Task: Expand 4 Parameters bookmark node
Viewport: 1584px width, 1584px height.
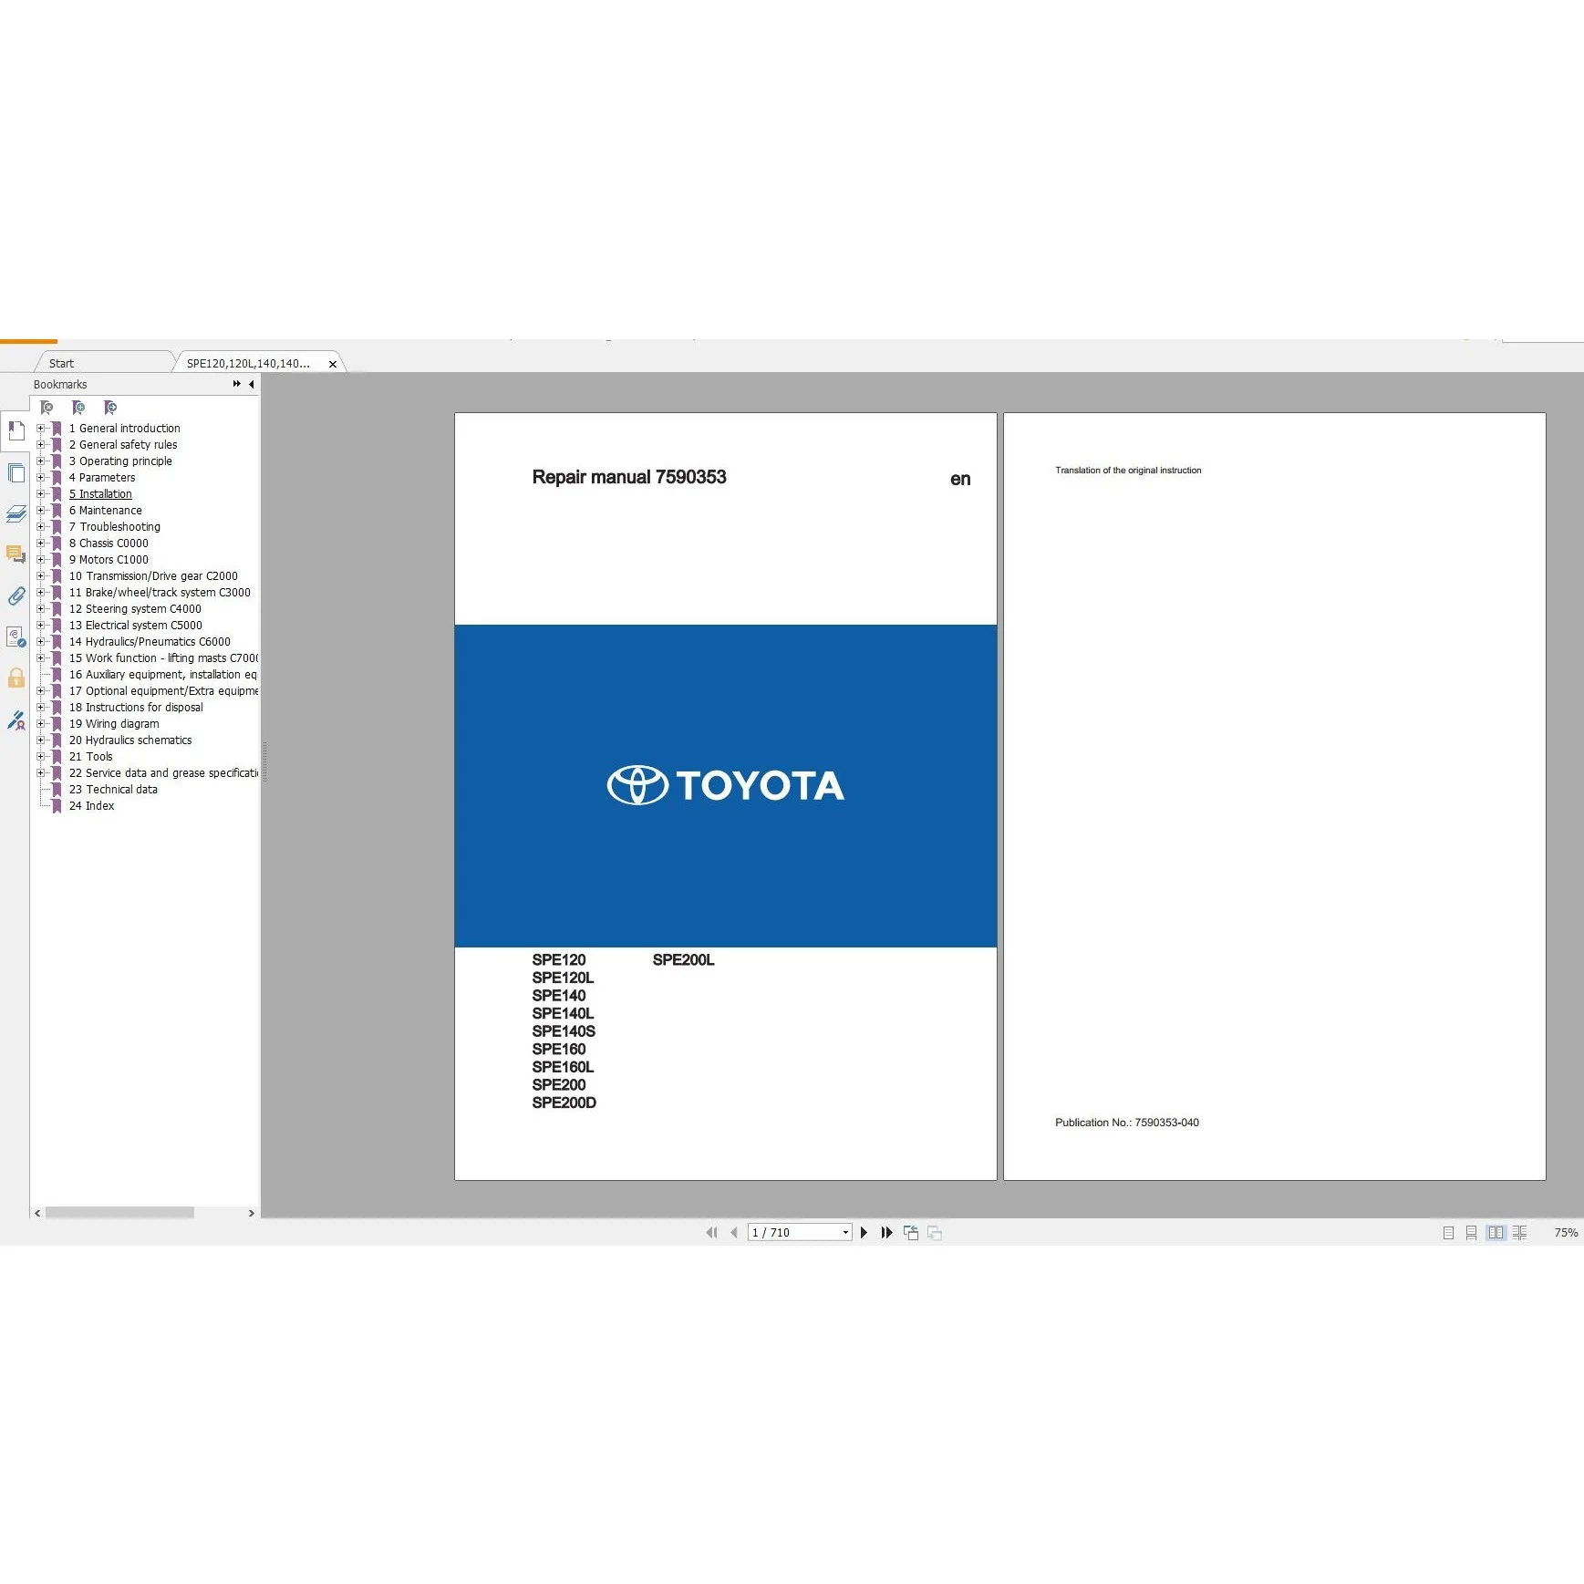Action: pyautogui.click(x=40, y=477)
